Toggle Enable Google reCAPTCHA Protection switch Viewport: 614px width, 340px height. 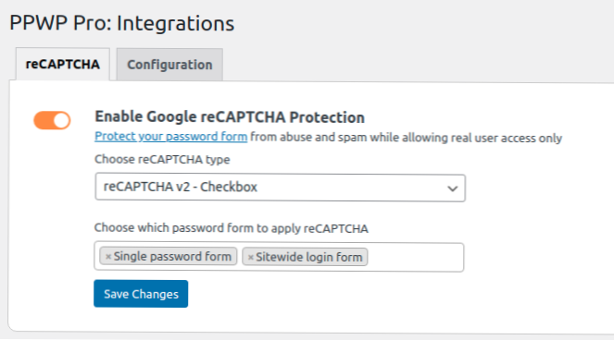(x=52, y=120)
